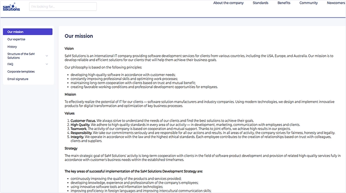Click the "improving proficiency in foreign languages" bullet
Viewport: 346px width, 193px height.
[x=141, y=191]
